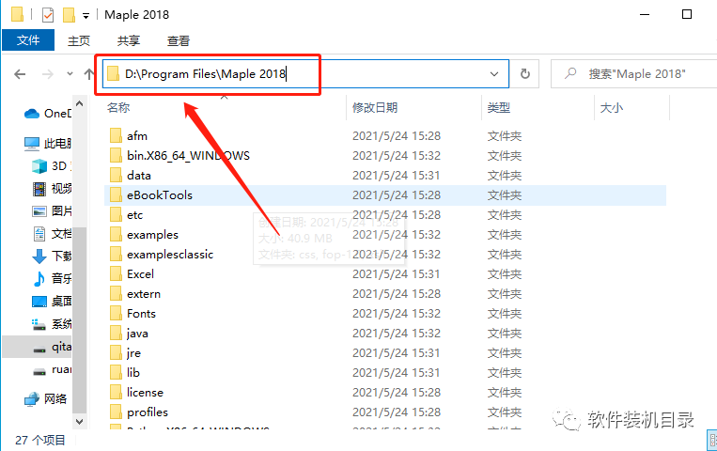The image size is (717, 451).
Task: Click the extern folder name
Action: tap(144, 294)
